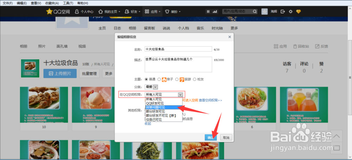Switch to 面孔墙 sub-tab
Viewport: 352px width, 160px height.
pyautogui.click(x=62, y=46)
